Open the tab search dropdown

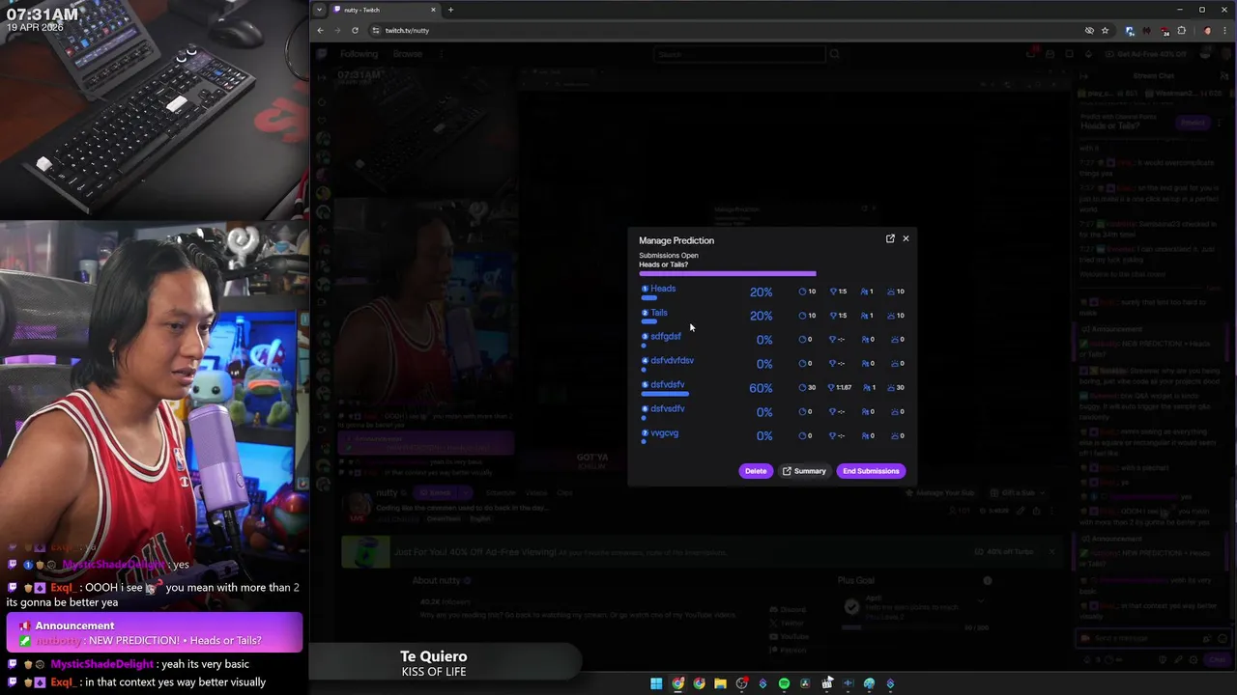319,10
